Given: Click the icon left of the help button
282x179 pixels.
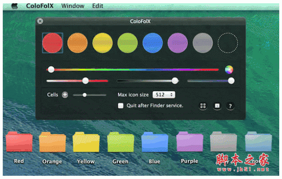Looking at the screenshot, I should tap(217, 106).
